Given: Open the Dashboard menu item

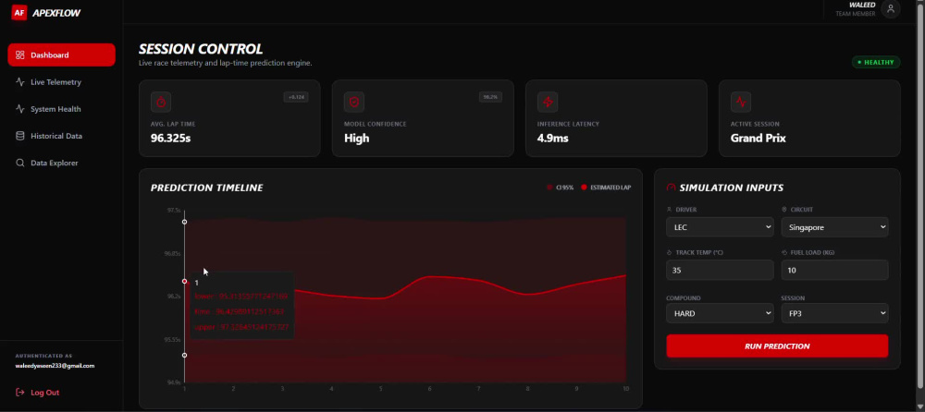Looking at the screenshot, I should click(61, 55).
